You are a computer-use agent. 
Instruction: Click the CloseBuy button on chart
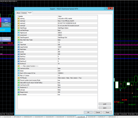tap(6, 25)
